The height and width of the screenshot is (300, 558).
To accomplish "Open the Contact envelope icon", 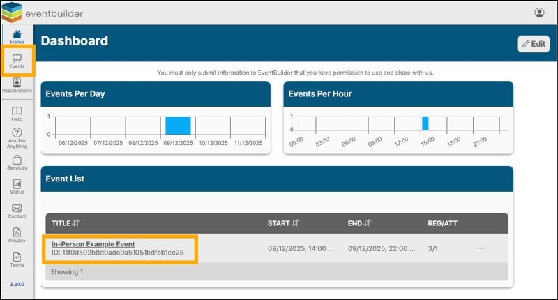I will click(17, 211).
